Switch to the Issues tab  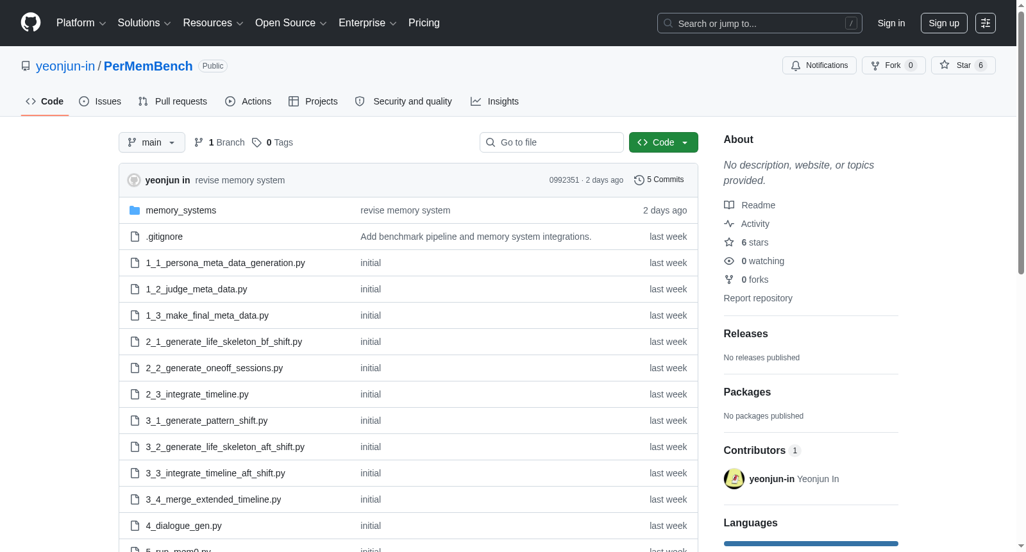click(x=100, y=101)
